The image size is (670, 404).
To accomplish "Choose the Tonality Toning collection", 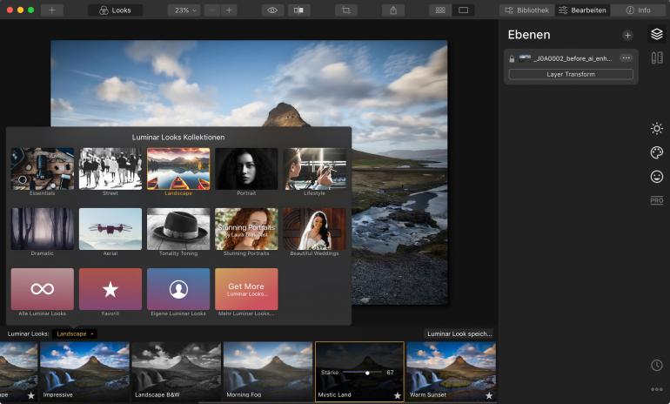I will click(178, 229).
